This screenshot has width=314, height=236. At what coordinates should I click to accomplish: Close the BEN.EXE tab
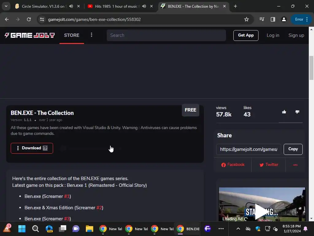point(224,6)
